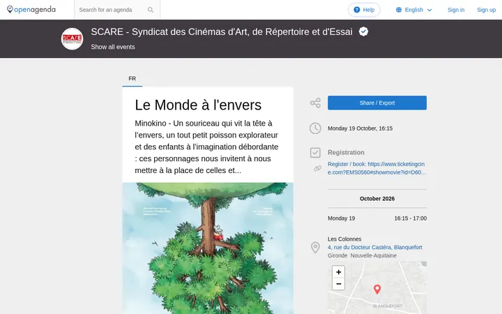The width and height of the screenshot is (502, 314).
Task: Click the Share / Export button
Action: click(x=376, y=103)
